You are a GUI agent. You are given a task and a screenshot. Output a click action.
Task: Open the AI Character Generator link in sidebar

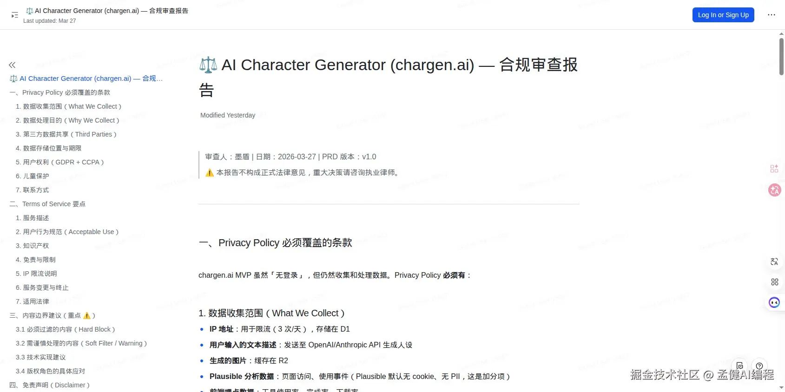pyautogui.click(x=86, y=78)
